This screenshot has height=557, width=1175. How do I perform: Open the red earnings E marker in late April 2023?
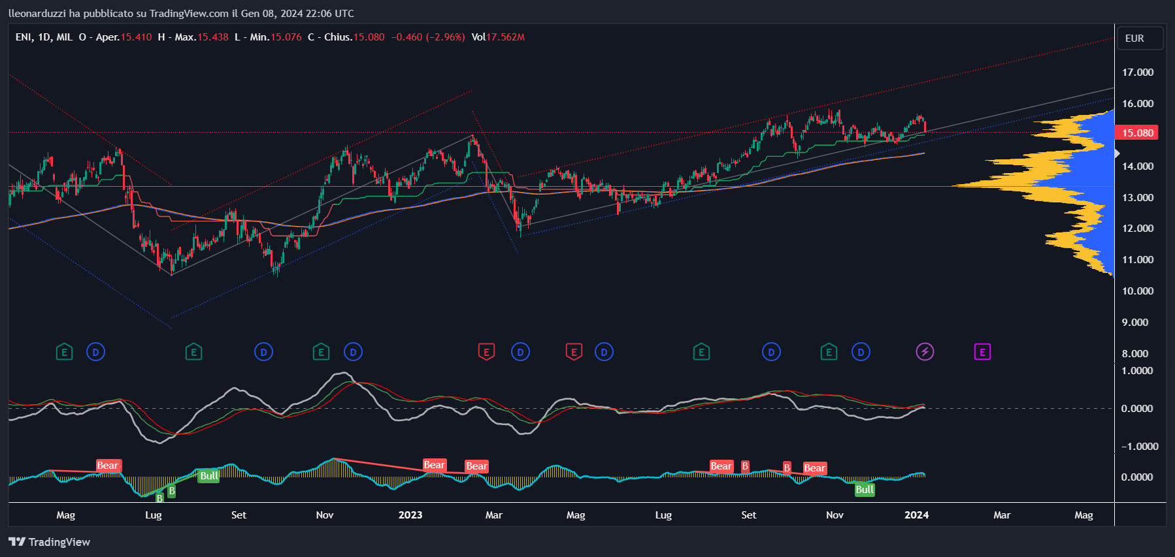tap(574, 353)
